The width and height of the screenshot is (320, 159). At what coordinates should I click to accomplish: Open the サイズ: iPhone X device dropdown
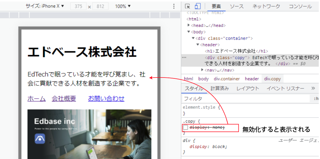click(x=45, y=6)
